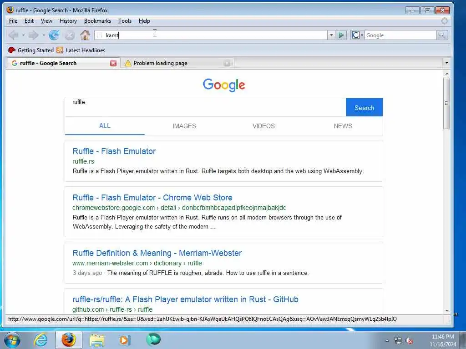The image size is (466, 349).
Task: Click the Google logo
Action: (224, 85)
